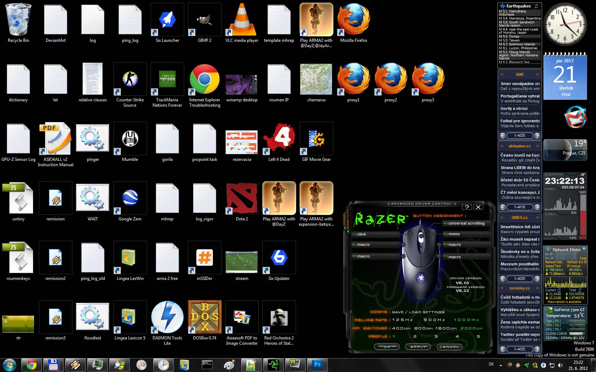Screen dimensions: 596x372
Task: Set DPI switcher to 800DPI
Action: point(424,328)
